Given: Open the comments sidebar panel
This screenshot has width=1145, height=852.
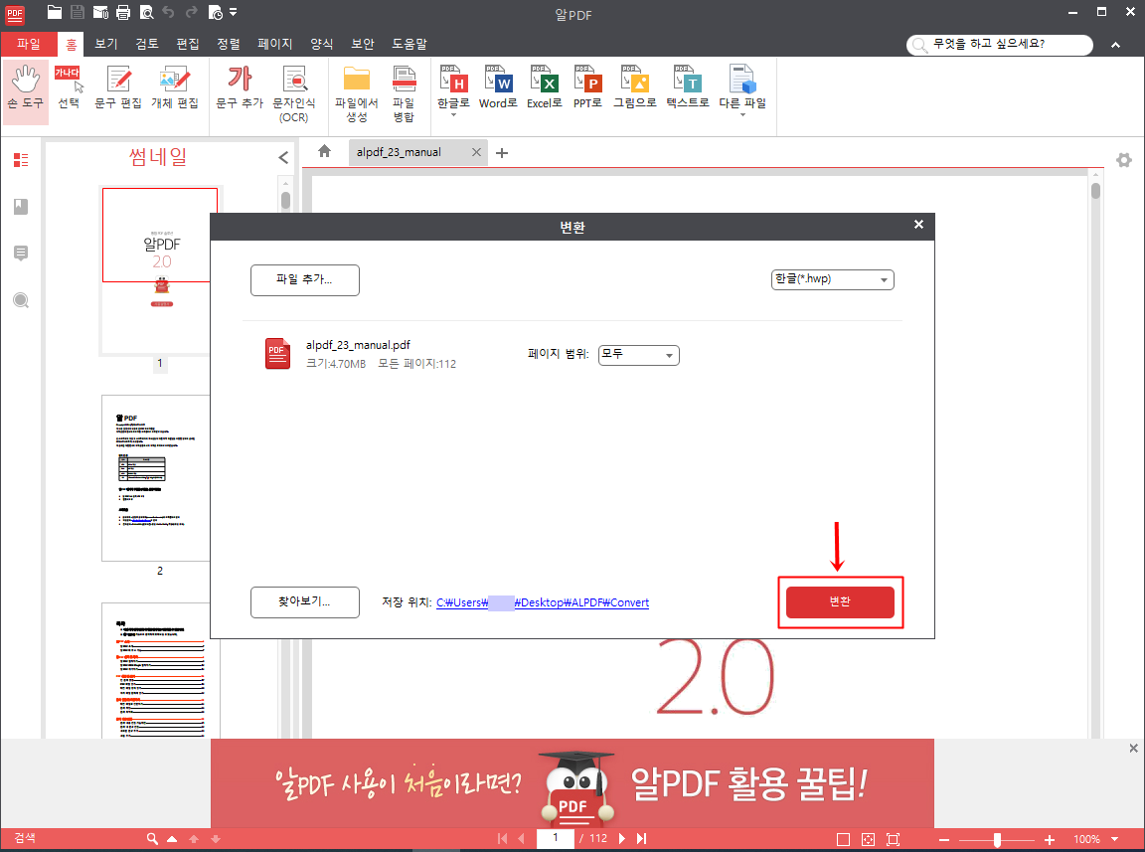Looking at the screenshot, I should [x=21, y=254].
